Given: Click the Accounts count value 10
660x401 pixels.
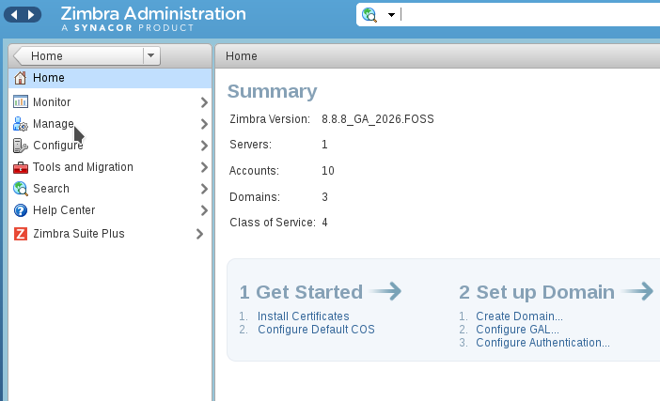Looking at the screenshot, I should tap(328, 171).
